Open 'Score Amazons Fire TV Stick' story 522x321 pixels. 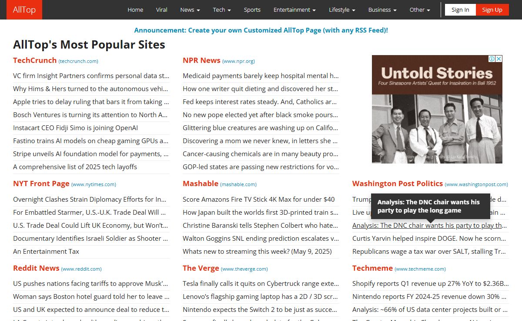point(259,200)
